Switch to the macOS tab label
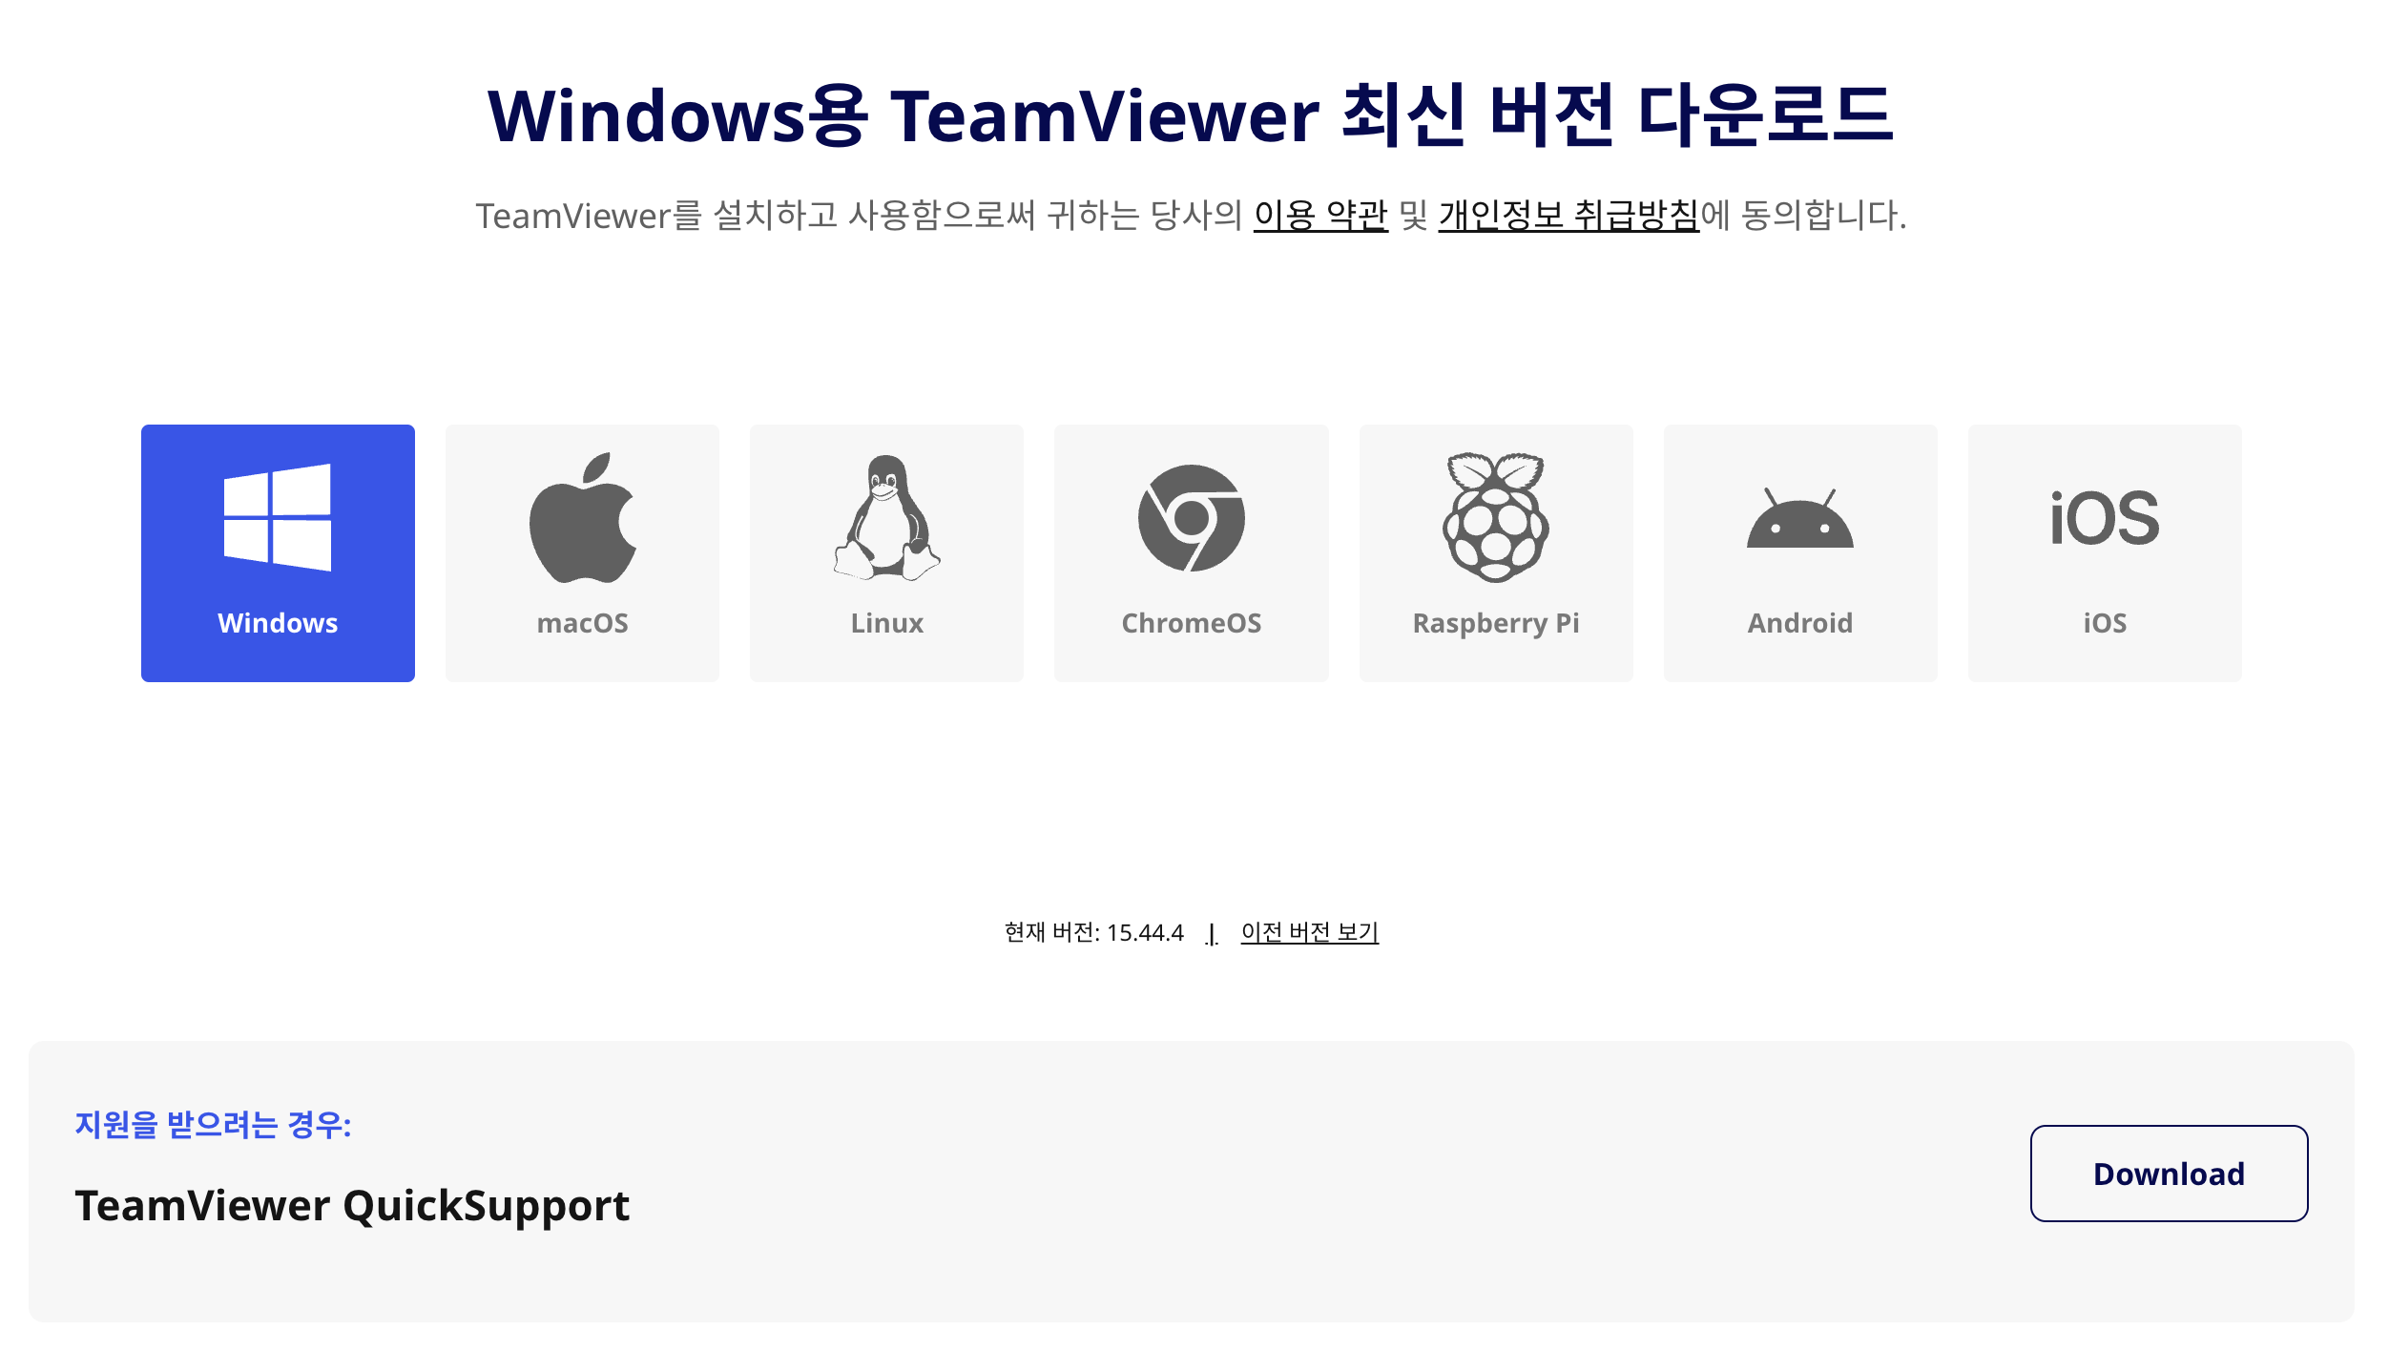This screenshot has height=1351, width=2389. click(582, 623)
